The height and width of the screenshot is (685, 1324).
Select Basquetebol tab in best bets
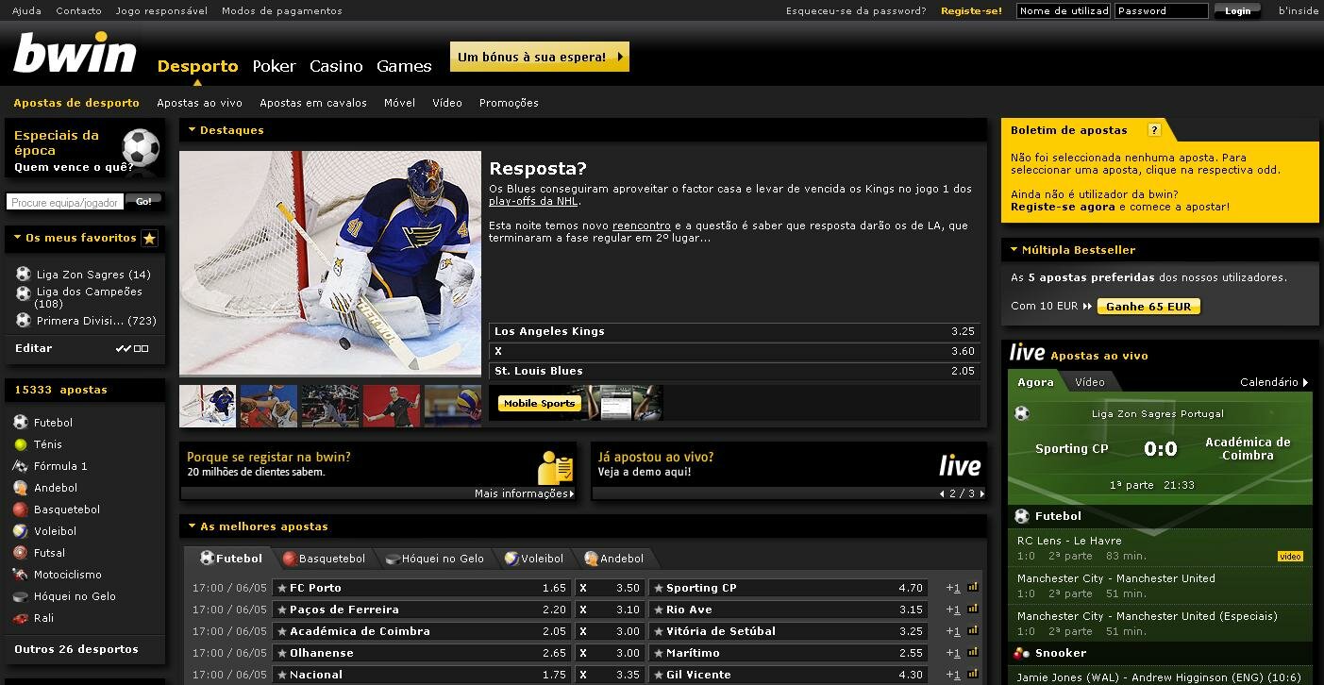pos(324,559)
